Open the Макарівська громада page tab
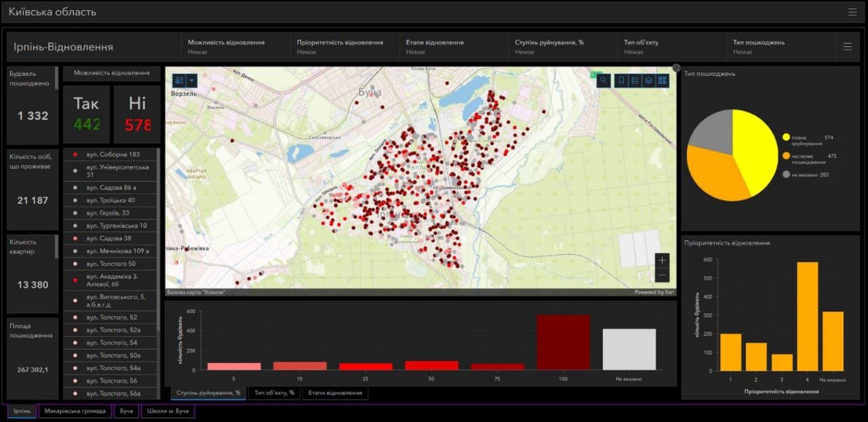Image resolution: width=868 pixels, height=422 pixels. tap(75, 410)
